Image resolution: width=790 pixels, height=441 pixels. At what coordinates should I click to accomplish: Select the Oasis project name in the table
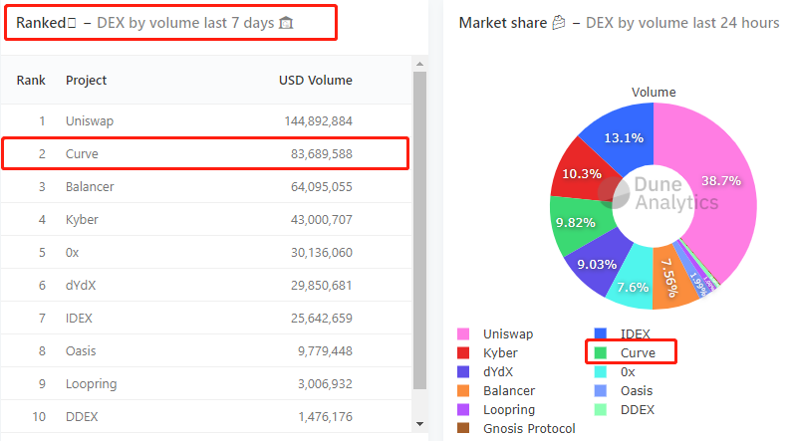(81, 350)
